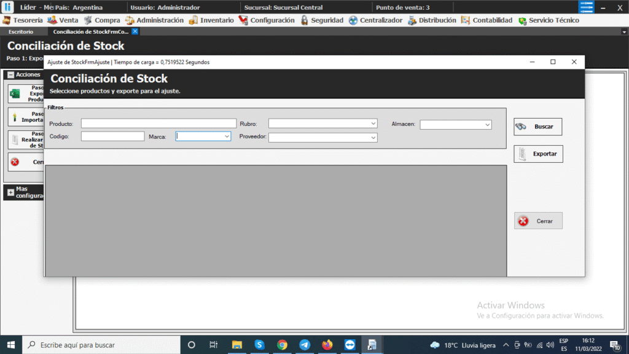Expand the Mas configuraciones section
629x354 pixels.
coord(10,192)
